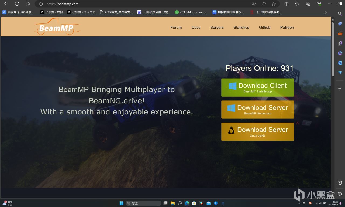Open the Github menu item
The width and height of the screenshot is (345, 207).
[265, 27]
